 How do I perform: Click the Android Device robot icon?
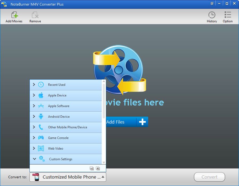pos(41,116)
